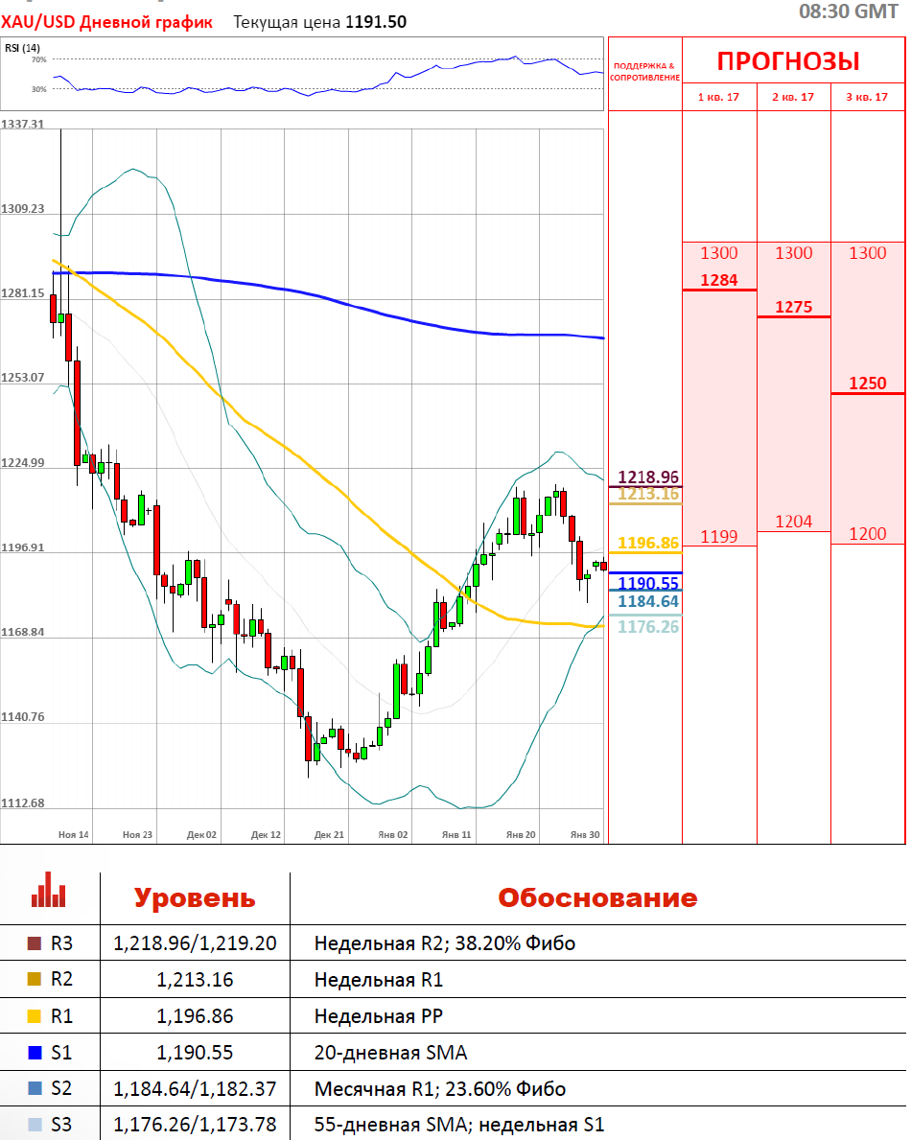Switch to the '2 кв. 17' forecast column
This screenshot has width=911, height=1140.
[793, 98]
